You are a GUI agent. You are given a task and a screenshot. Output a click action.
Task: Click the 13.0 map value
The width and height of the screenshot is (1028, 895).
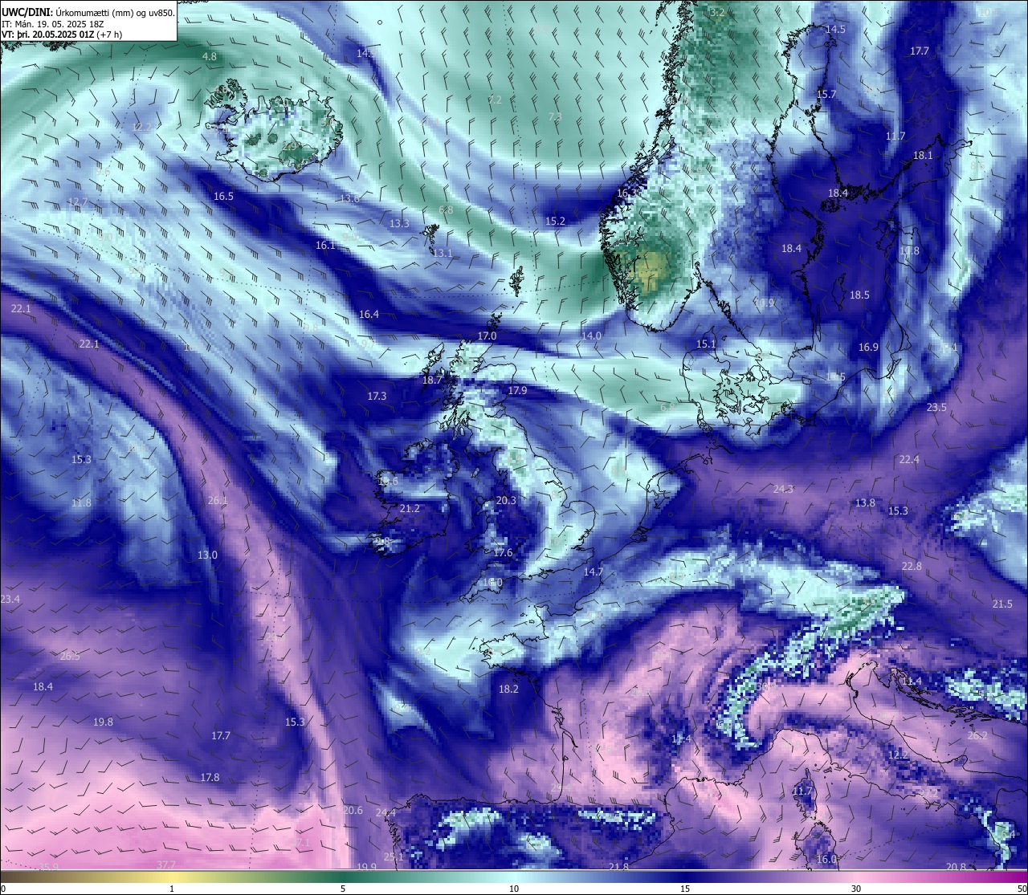[x=207, y=555]
